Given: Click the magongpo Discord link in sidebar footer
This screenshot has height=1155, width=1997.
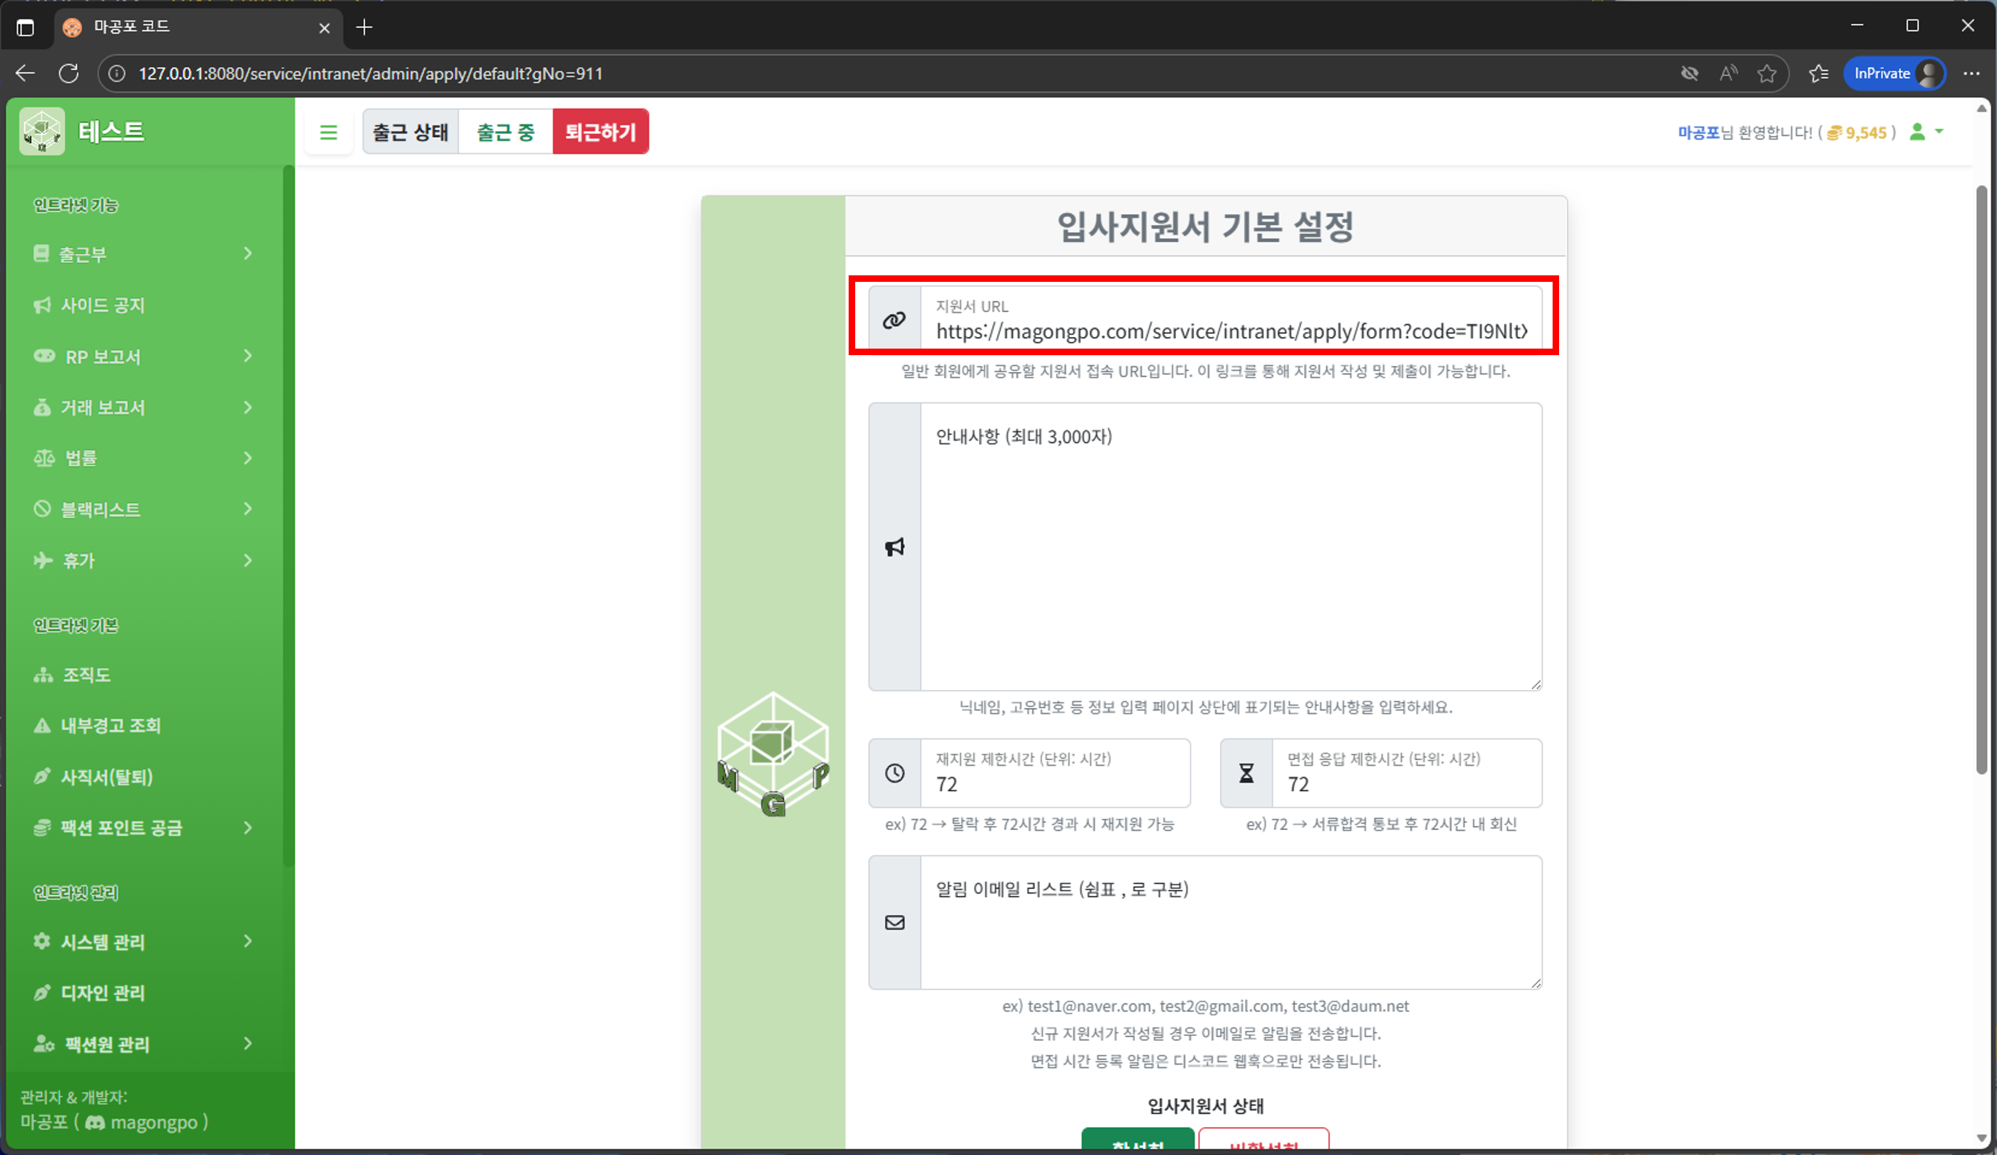Looking at the screenshot, I should pos(155,1122).
